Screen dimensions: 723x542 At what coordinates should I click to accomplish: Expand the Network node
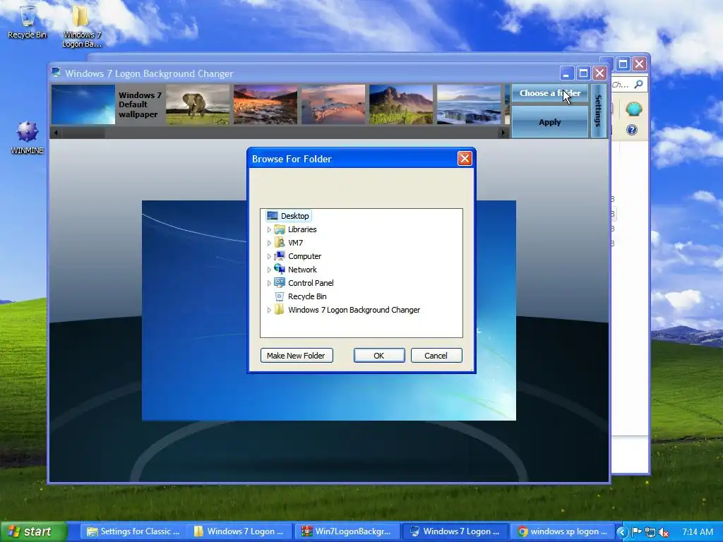269,270
